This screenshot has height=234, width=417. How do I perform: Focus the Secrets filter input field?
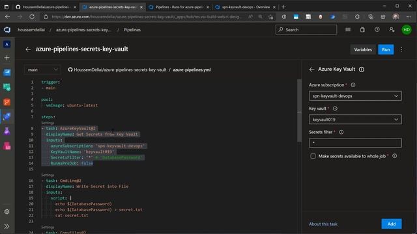[x=355, y=143]
